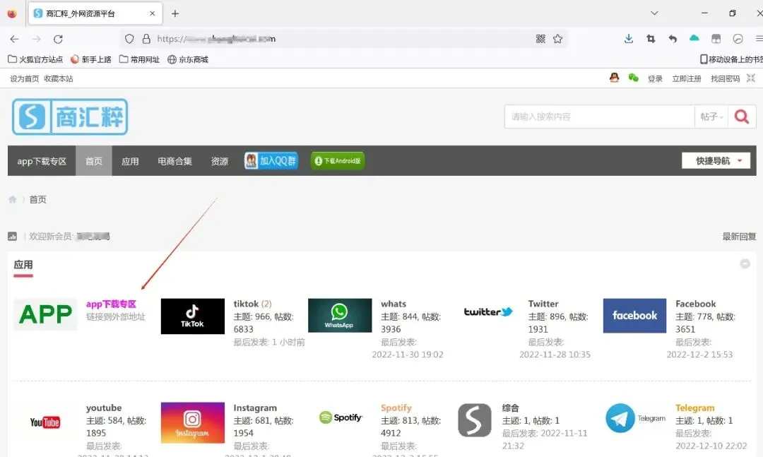This screenshot has height=457, width=763.
Task: Click the search input field 请输入搜索内容
Action: 600,117
